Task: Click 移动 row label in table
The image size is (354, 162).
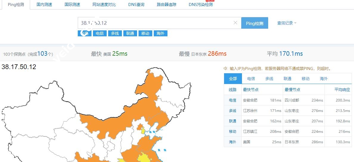Action: (x=232, y=132)
